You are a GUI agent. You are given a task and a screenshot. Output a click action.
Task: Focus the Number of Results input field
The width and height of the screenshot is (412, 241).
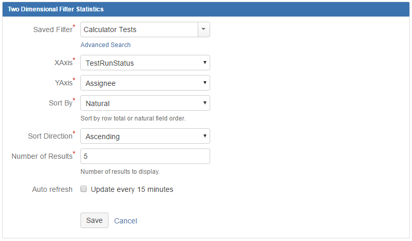145,156
